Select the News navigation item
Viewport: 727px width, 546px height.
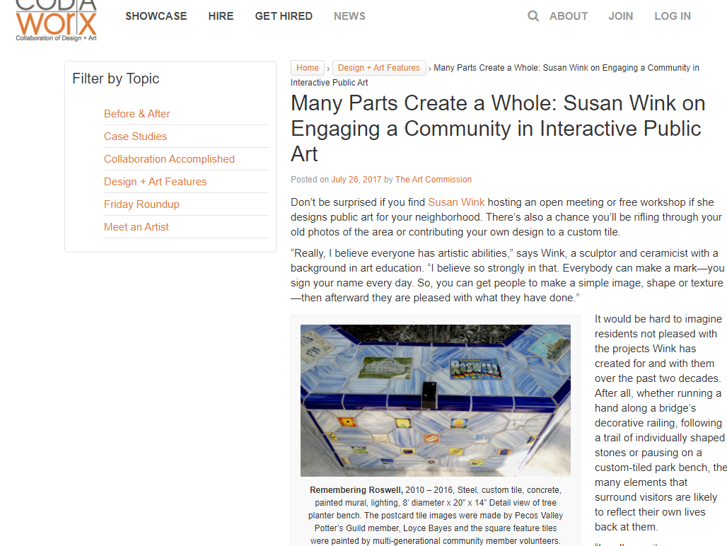[349, 16]
